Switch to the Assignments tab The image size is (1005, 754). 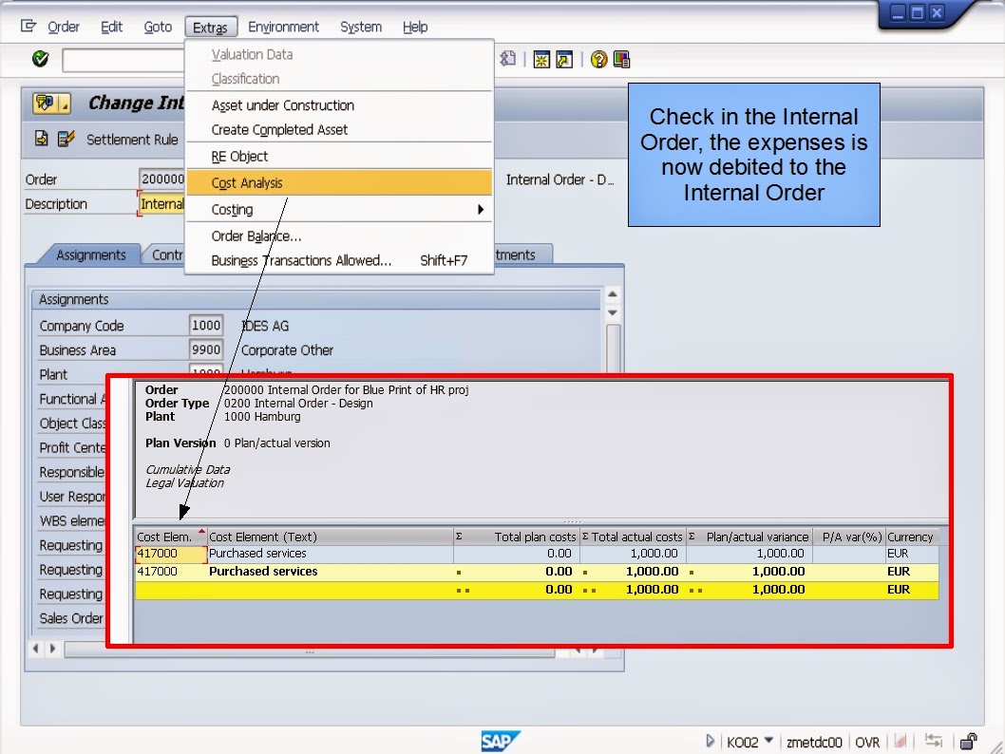[x=90, y=254]
